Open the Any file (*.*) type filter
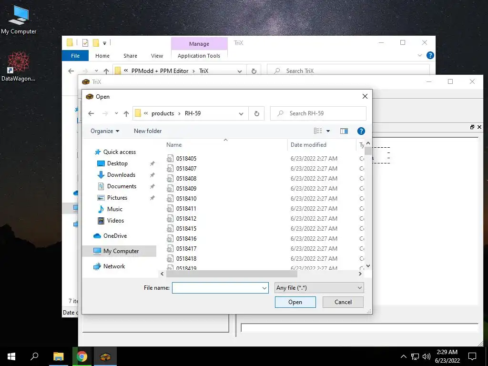 coord(319,288)
